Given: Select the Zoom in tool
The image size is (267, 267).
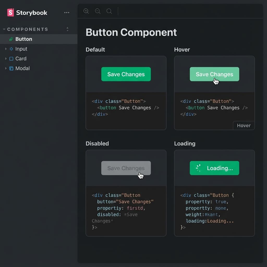Looking at the screenshot, I should click(86, 11).
